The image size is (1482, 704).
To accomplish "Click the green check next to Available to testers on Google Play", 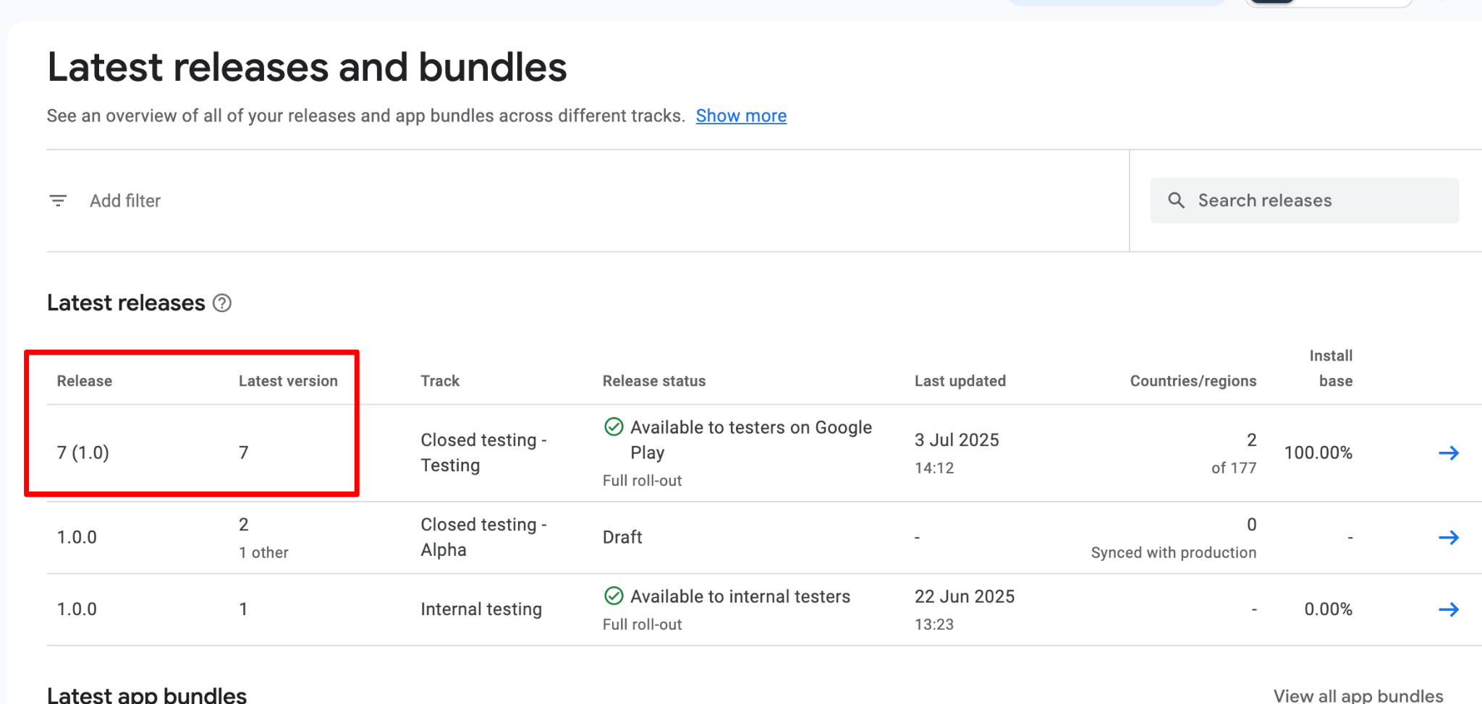I will pyautogui.click(x=614, y=427).
